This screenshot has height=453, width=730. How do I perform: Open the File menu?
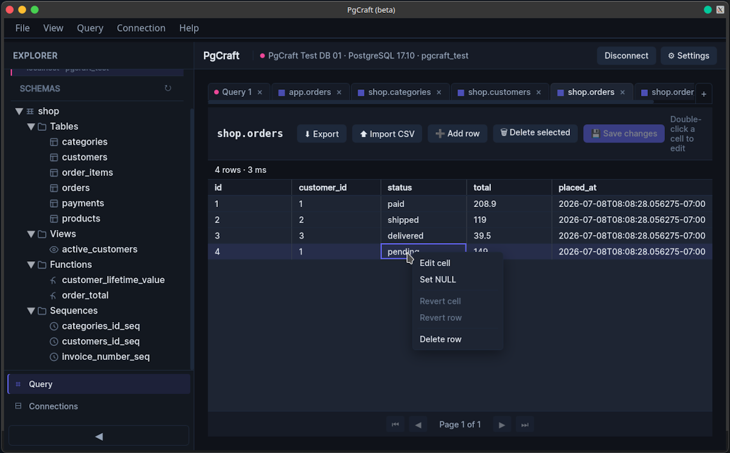pyautogui.click(x=23, y=28)
